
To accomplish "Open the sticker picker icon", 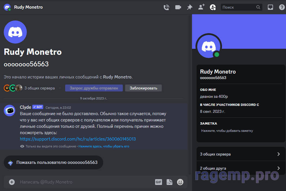I will (x=170, y=182).
